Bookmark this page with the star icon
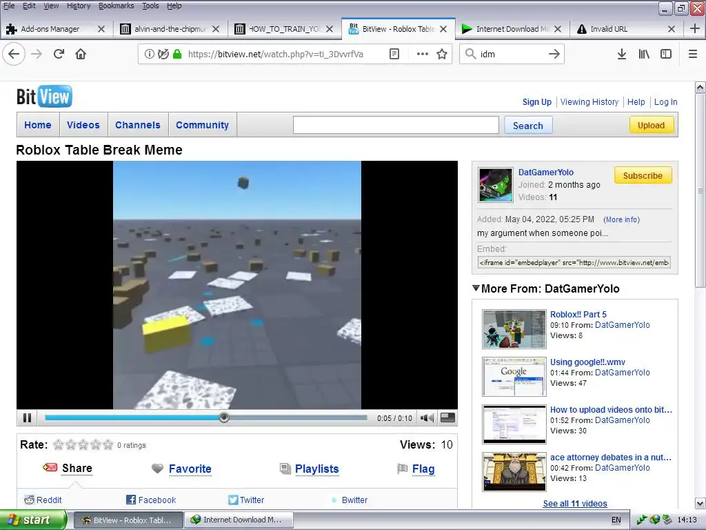This screenshot has width=706, height=530. point(442,54)
